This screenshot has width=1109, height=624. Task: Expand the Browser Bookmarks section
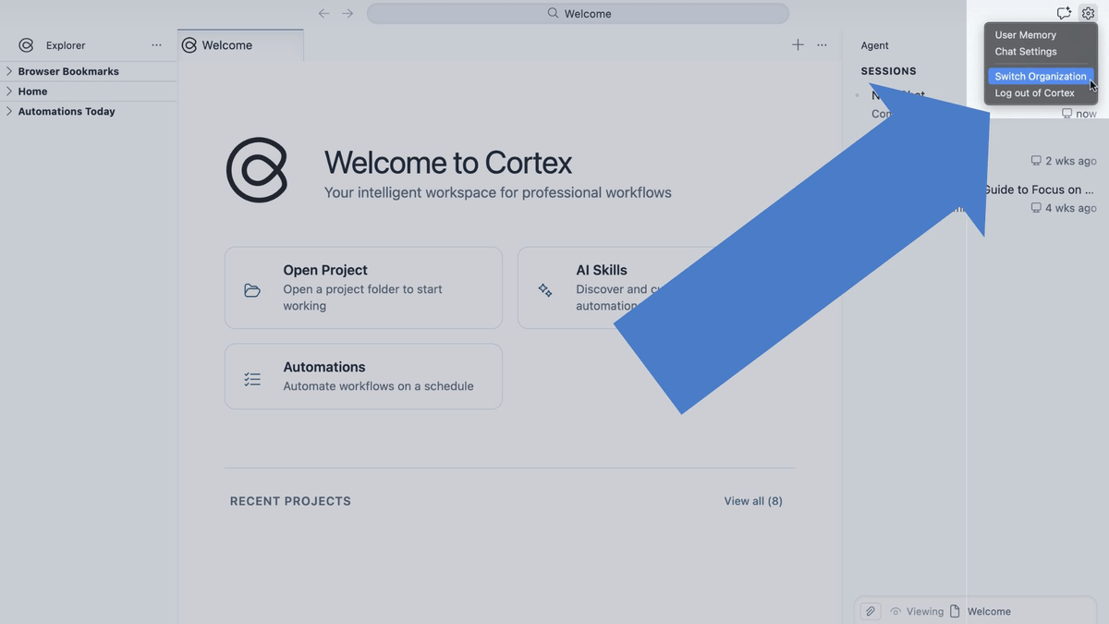(89, 71)
